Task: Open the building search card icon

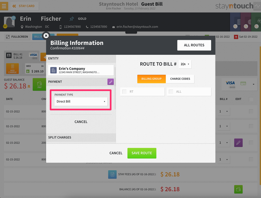Action: [x=235, y=22]
